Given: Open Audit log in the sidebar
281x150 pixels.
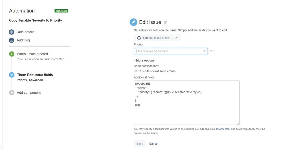Looking at the screenshot, I should (x=23, y=40).
